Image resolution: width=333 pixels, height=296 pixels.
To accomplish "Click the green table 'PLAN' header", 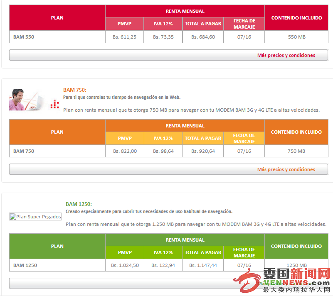I will (x=57, y=246).
